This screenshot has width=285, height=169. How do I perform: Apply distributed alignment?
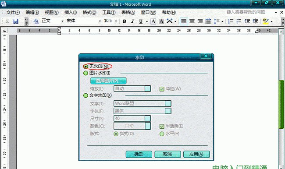(x=208, y=21)
